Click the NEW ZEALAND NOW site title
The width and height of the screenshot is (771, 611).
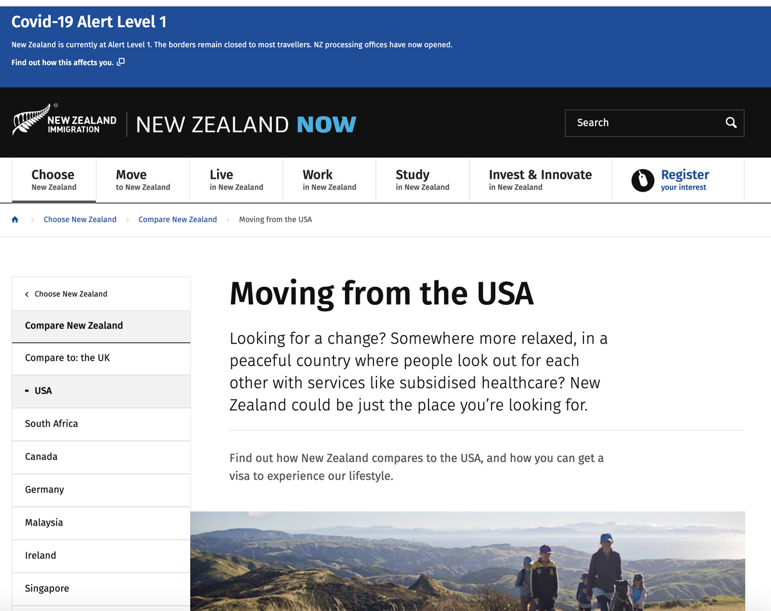click(x=246, y=124)
